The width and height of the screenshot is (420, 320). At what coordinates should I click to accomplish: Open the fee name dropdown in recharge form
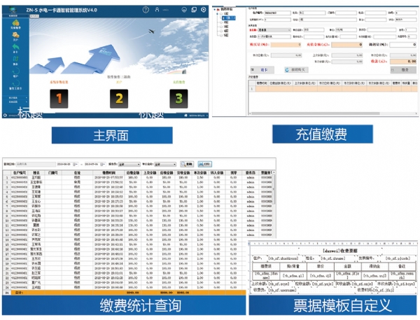290,30
